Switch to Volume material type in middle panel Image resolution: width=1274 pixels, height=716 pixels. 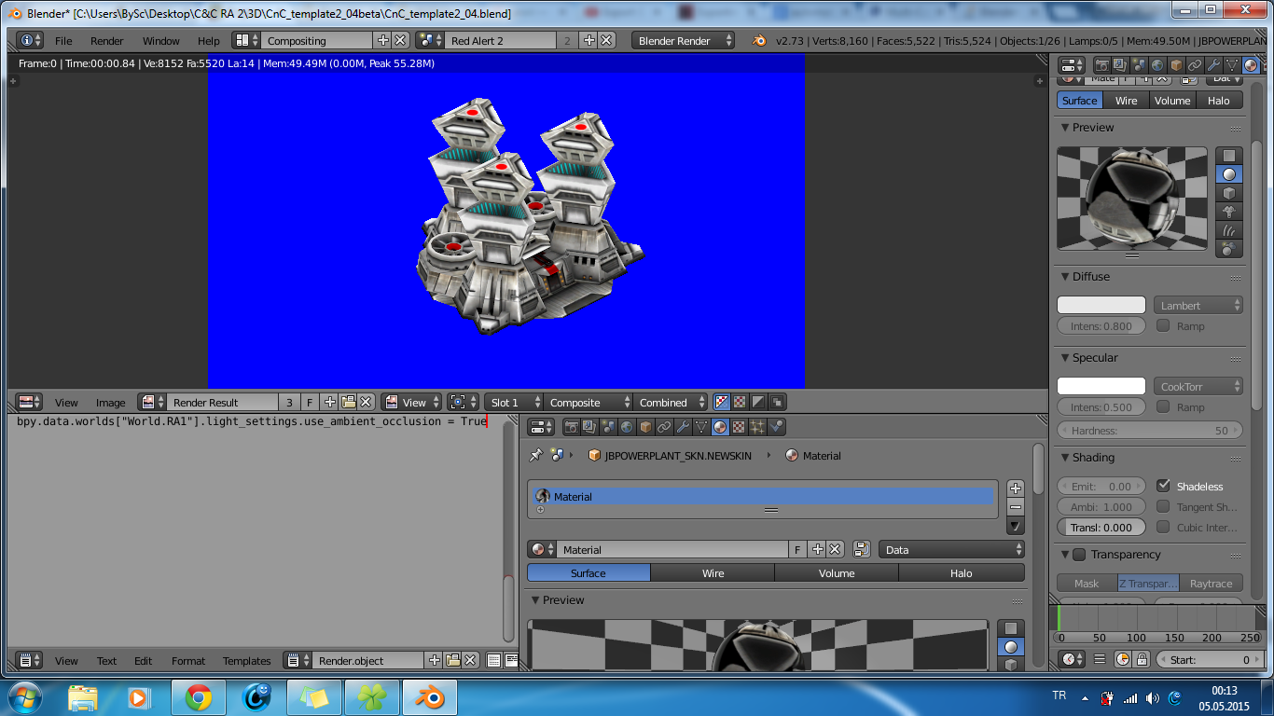click(837, 573)
